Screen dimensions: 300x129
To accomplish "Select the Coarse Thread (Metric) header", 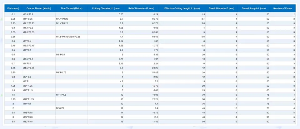I will (39, 8).
